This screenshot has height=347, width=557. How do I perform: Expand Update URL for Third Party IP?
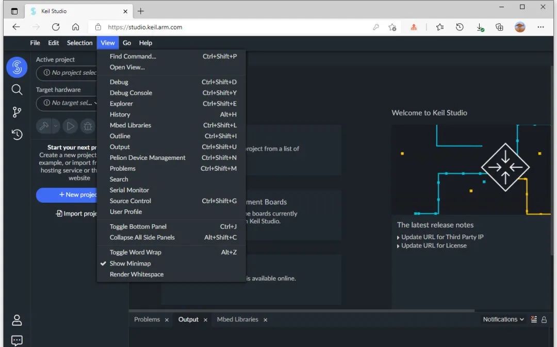440,237
